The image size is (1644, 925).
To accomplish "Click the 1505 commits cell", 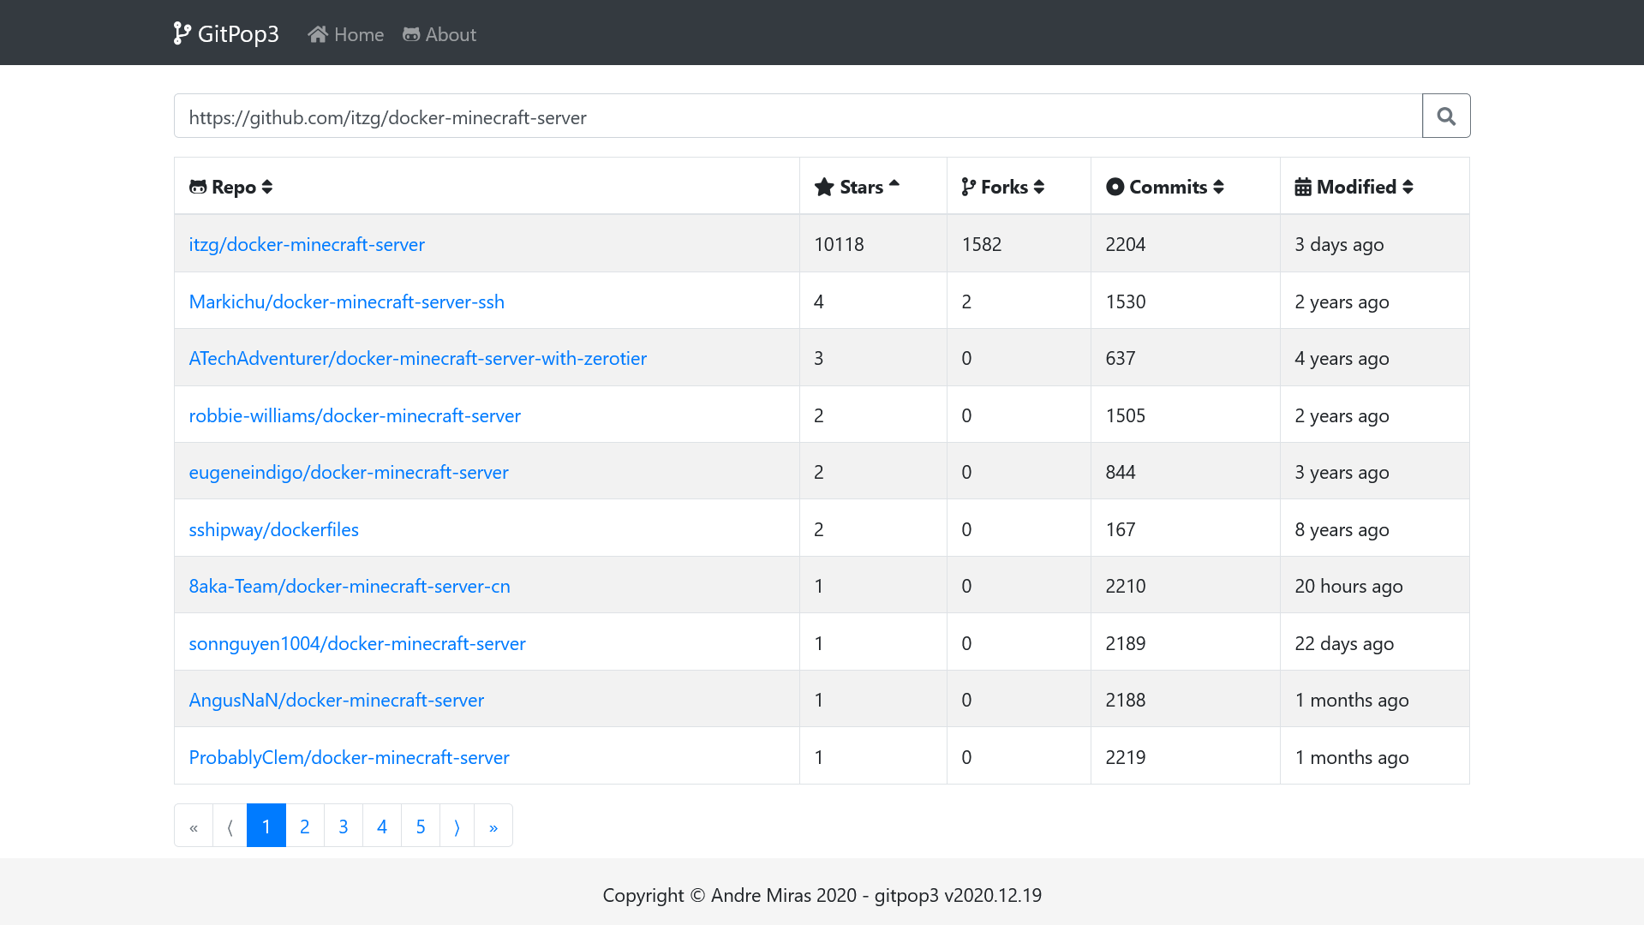I will pos(1186,415).
